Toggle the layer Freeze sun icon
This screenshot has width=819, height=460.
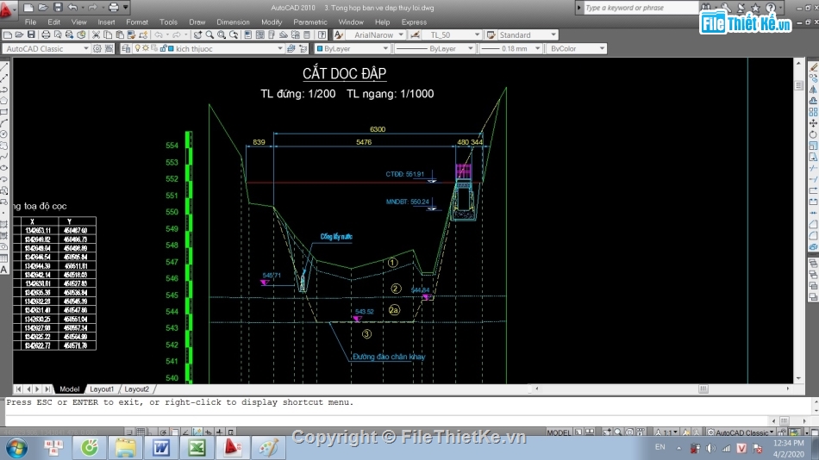click(146, 48)
